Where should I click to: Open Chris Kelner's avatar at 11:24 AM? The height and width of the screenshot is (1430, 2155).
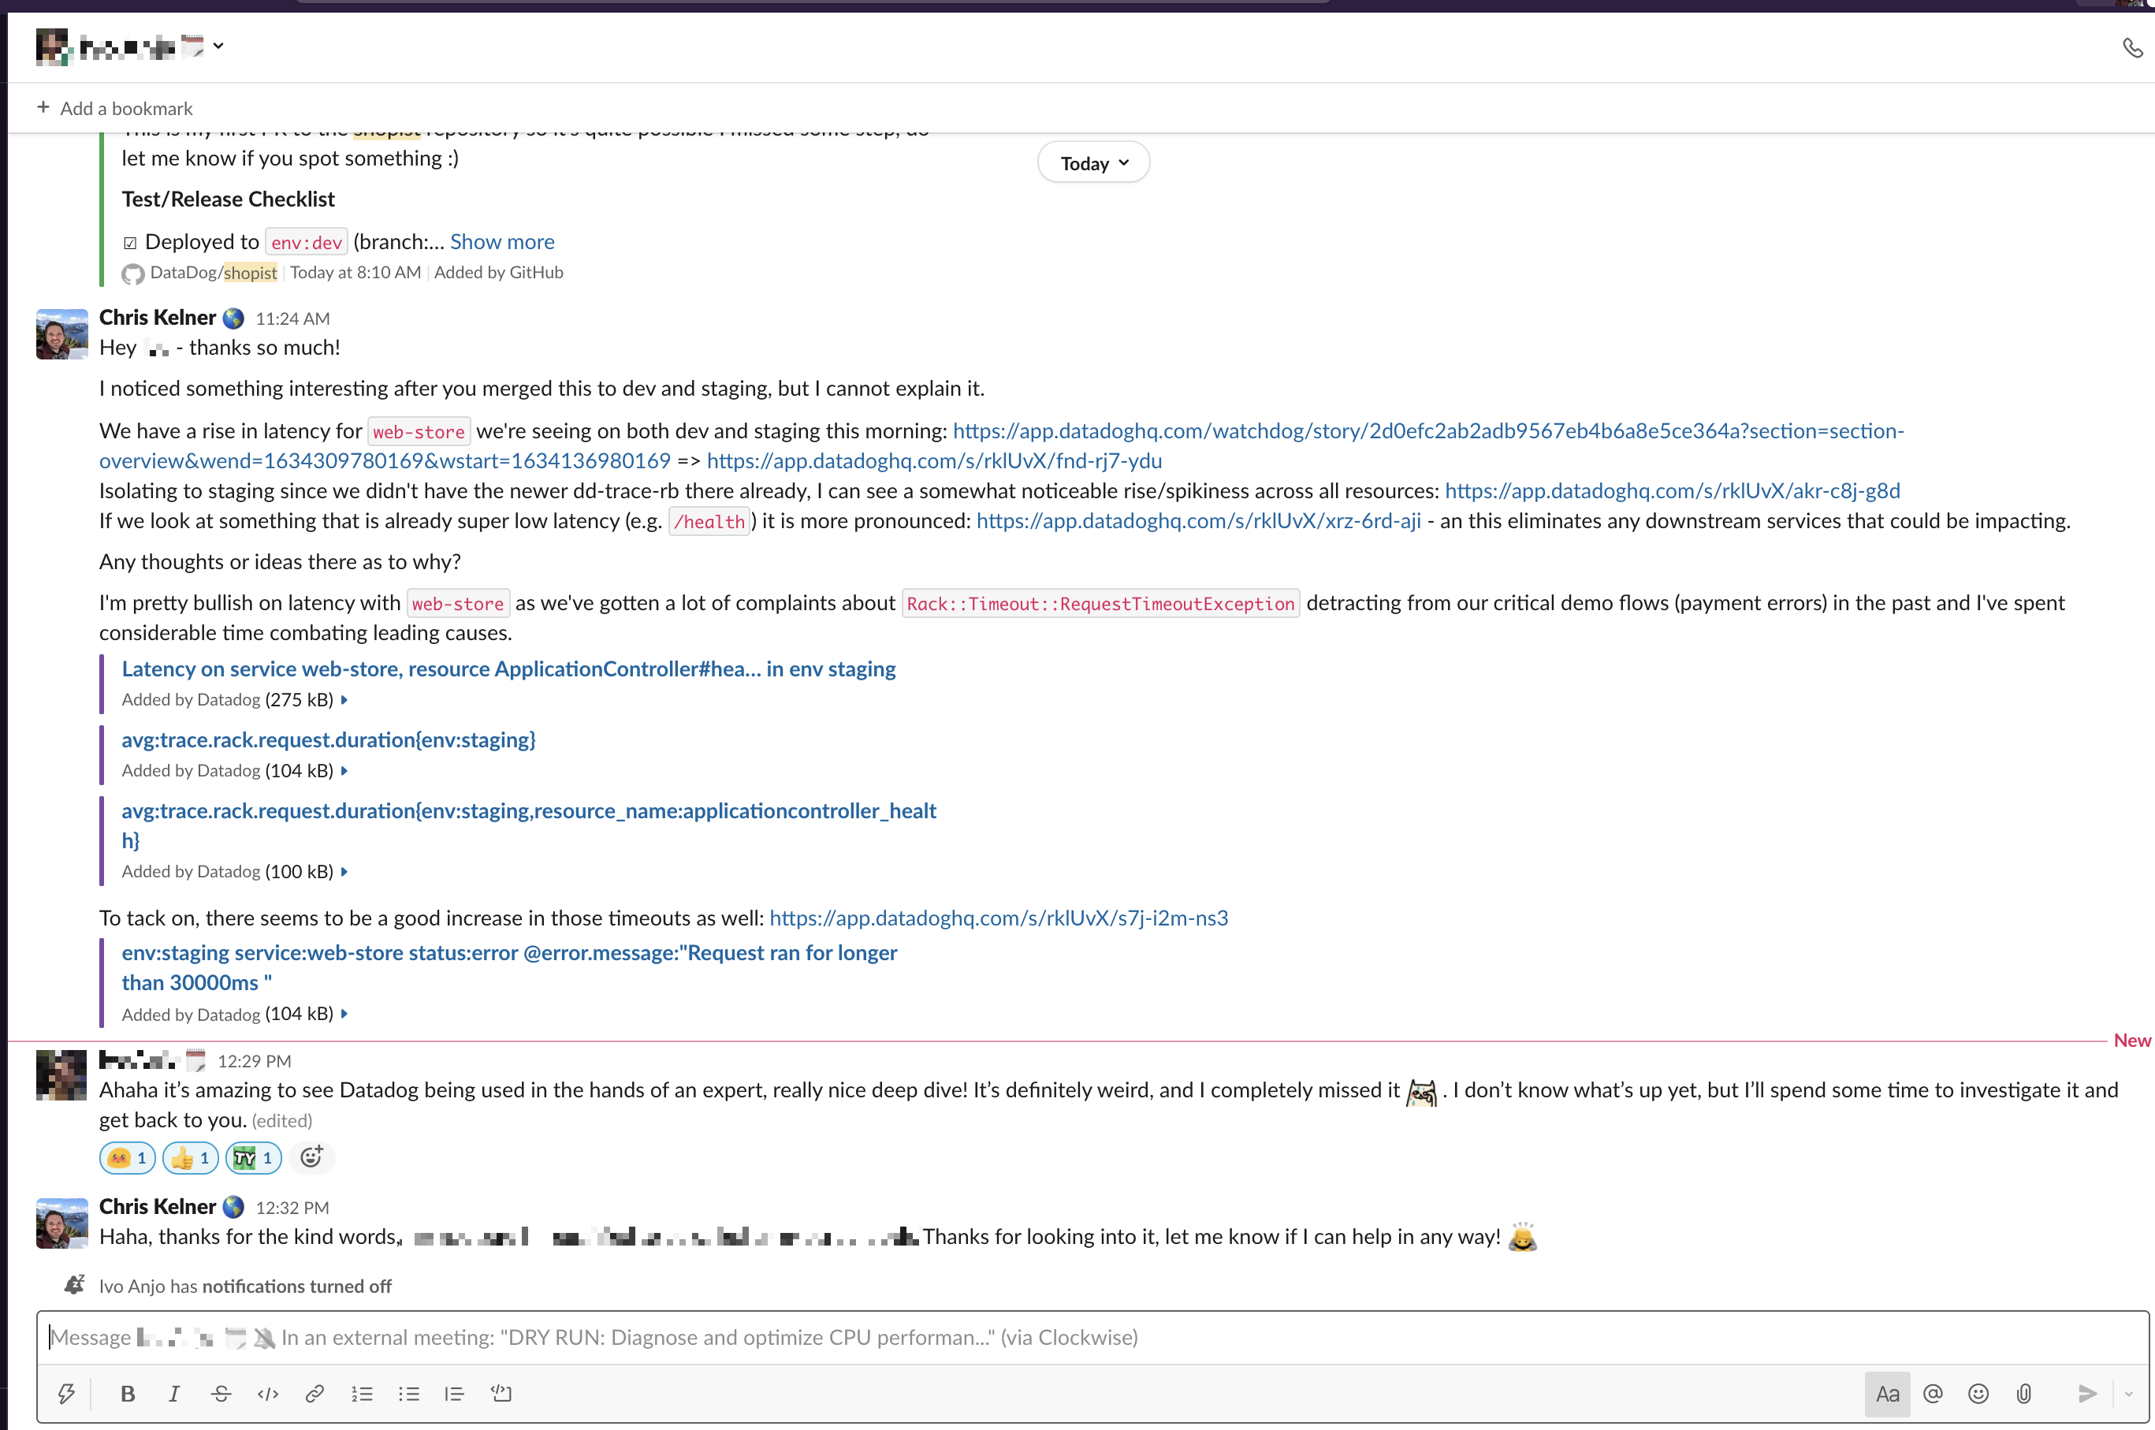point(62,333)
